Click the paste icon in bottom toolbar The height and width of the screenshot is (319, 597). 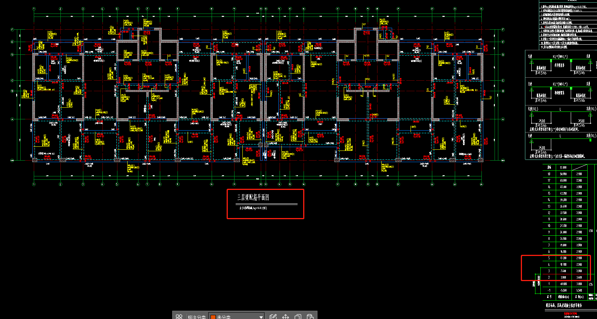point(310,317)
